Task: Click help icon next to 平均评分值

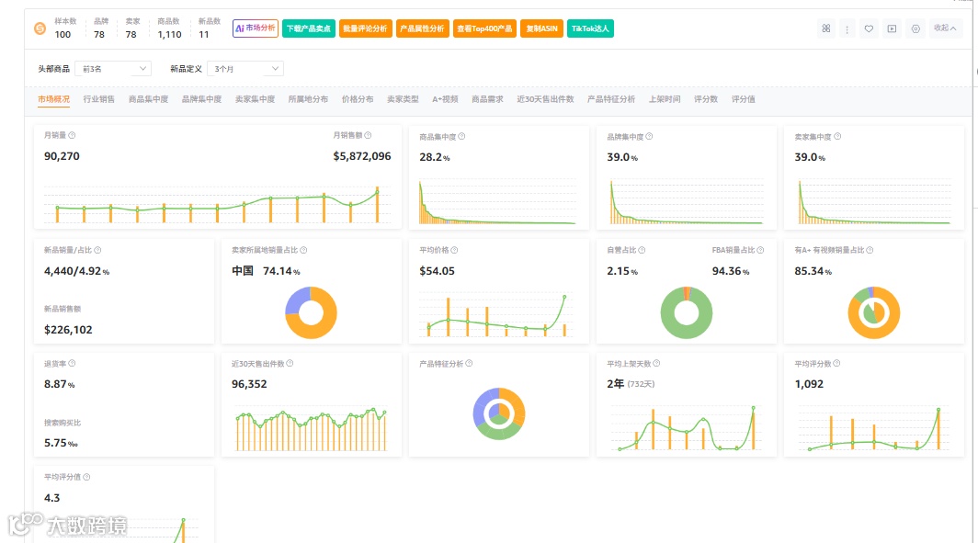Action: (86, 477)
